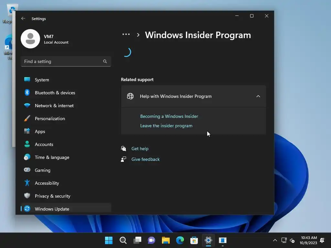Open network status tray icon
The image size is (331, 248).
tap(284, 240)
